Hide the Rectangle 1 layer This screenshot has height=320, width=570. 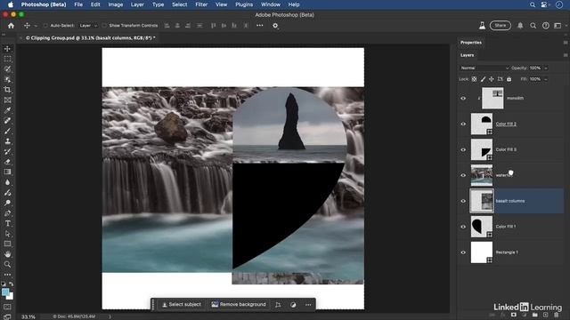click(463, 252)
